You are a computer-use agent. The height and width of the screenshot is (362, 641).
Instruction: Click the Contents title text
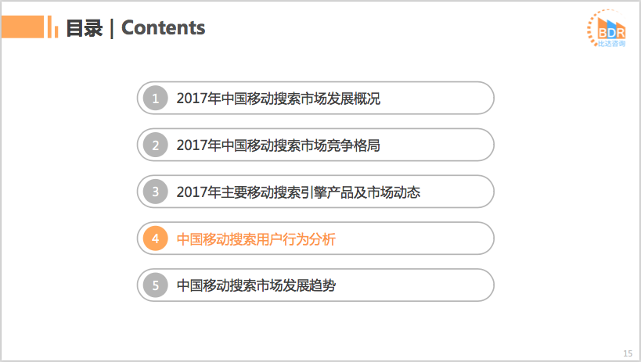point(163,28)
